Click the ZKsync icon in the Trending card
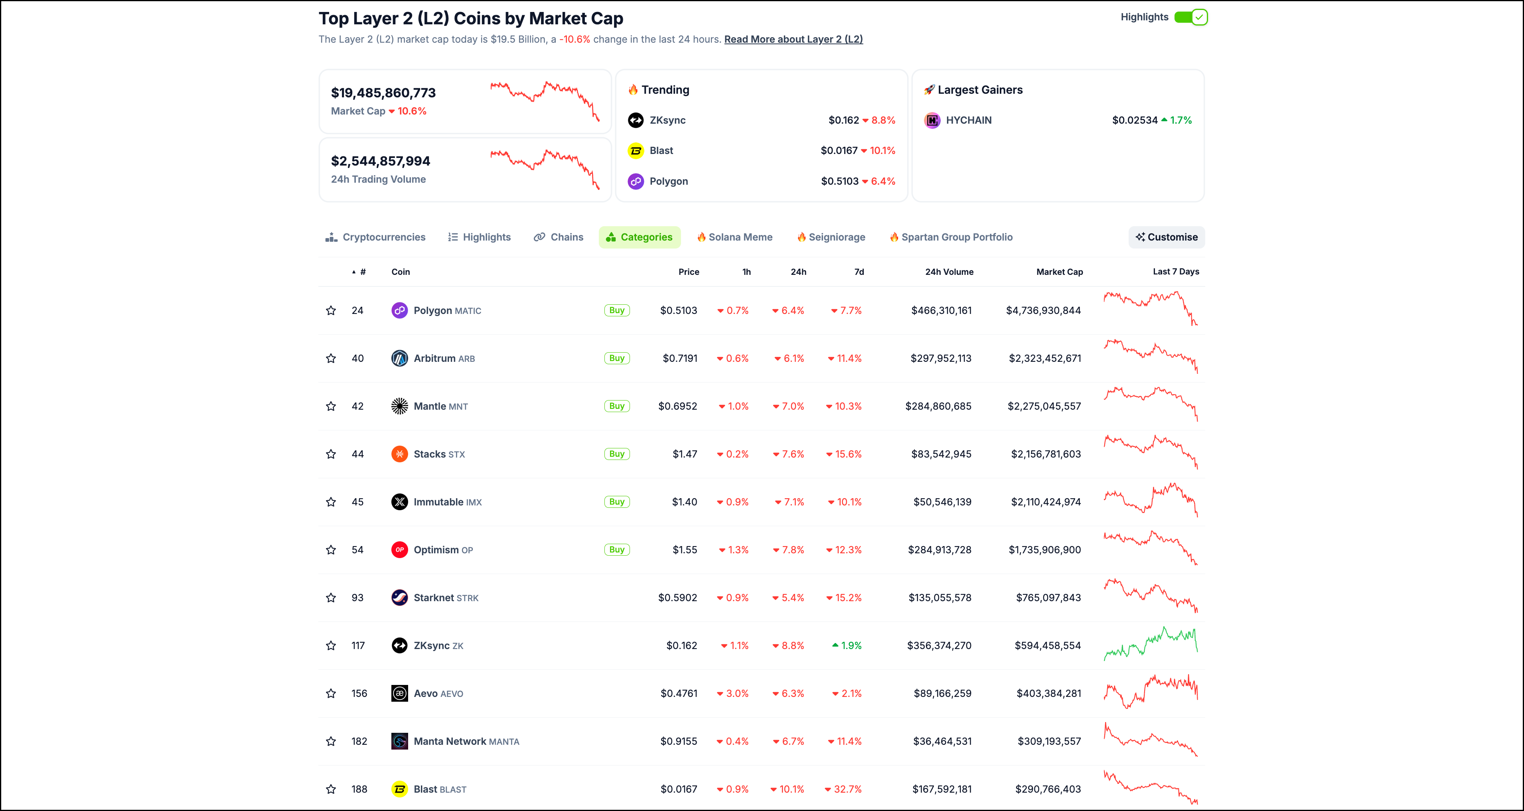1524x811 pixels. (x=636, y=120)
